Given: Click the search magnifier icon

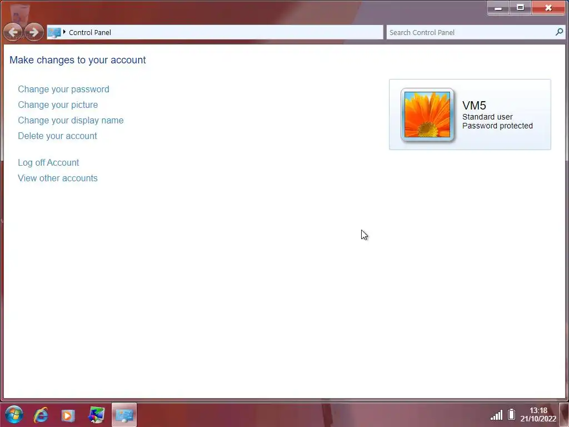Looking at the screenshot, I should click(559, 32).
